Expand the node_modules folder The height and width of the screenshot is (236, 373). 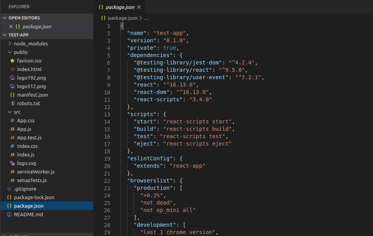31,43
